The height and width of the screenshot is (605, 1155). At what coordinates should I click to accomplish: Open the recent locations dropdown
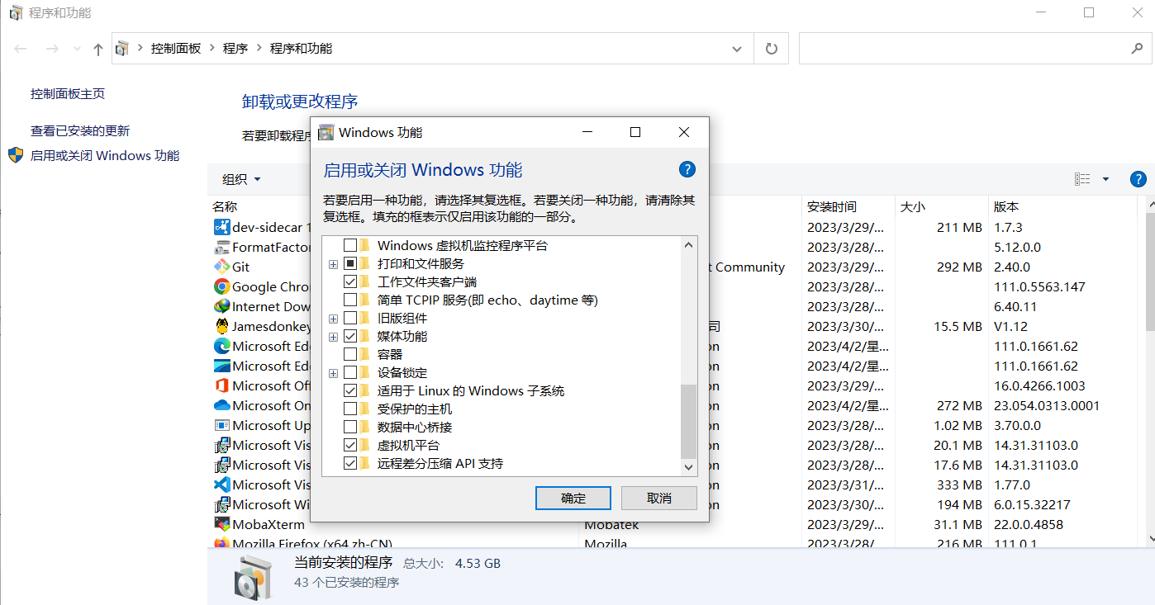pyautogui.click(x=77, y=49)
